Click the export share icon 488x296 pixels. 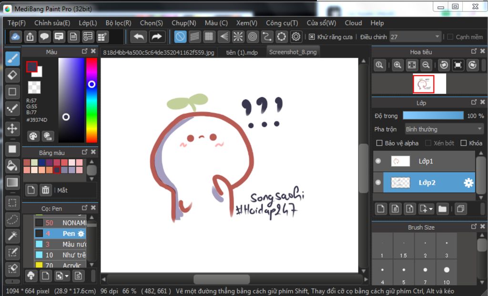[30, 37]
